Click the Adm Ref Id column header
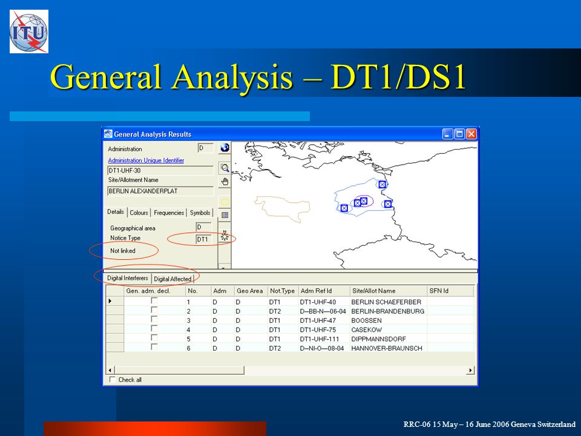The width and height of the screenshot is (581, 436). 324,291
